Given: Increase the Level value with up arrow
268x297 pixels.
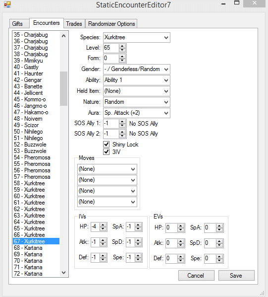Looking at the screenshot, I should (122, 46).
